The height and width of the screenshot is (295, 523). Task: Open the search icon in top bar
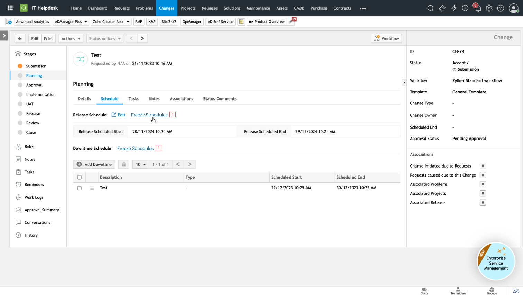click(x=430, y=8)
